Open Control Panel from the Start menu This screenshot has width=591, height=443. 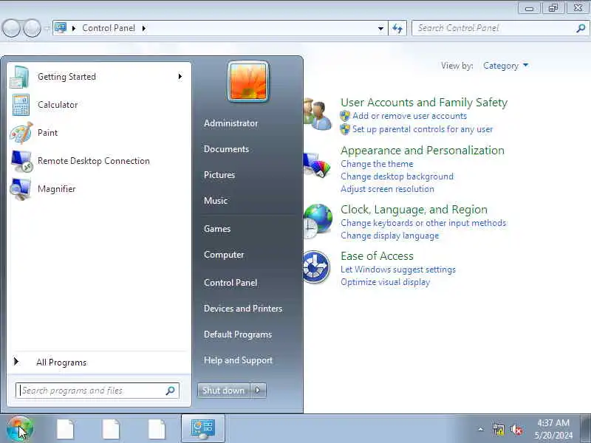[230, 283]
